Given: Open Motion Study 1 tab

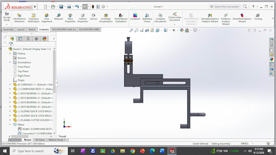Looking at the screenshot, I should click(x=57, y=140).
